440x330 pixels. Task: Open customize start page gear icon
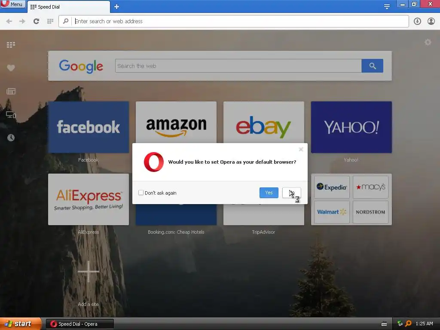tap(428, 43)
